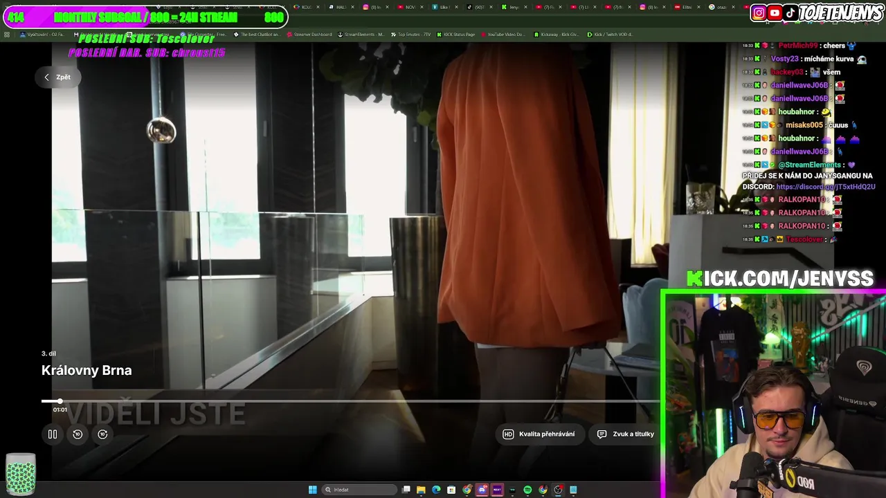Image resolution: width=886 pixels, height=498 pixels.
Task: Open Kvalita přehrávání quality settings
Action: pyautogui.click(x=539, y=434)
